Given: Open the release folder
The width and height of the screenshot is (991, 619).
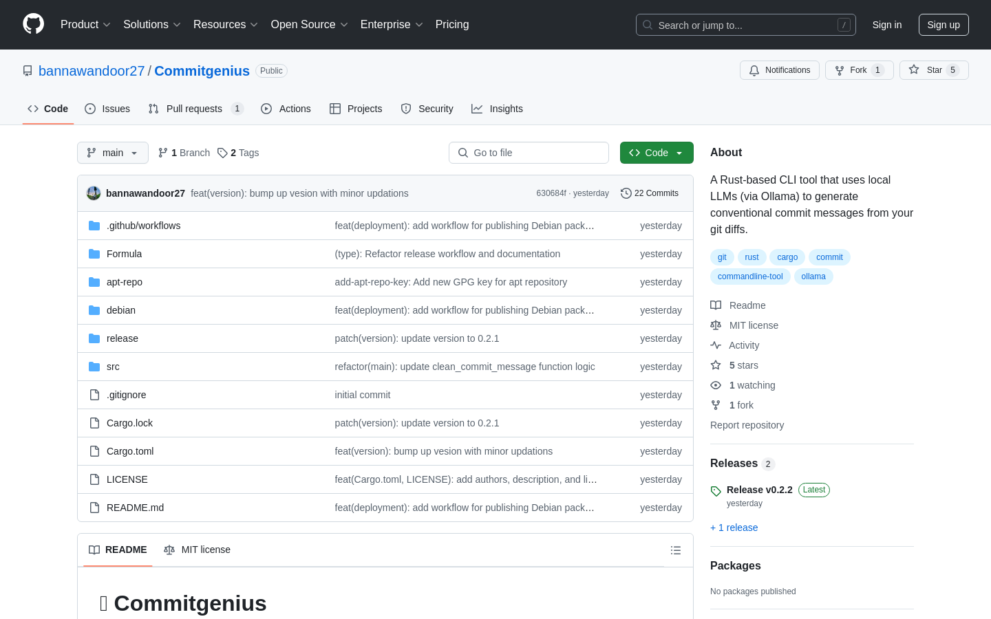Looking at the screenshot, I should point(122,338).
